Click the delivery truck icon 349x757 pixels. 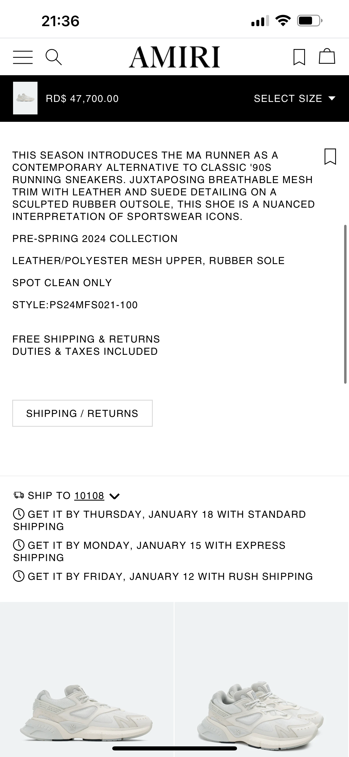19,495
